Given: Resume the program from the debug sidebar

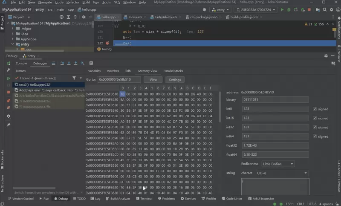Looking at the screenshot, I should click(x=9, y=78).
